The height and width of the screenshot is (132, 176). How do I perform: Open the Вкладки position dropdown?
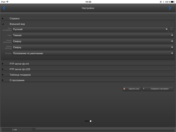[x=93, y=53]
